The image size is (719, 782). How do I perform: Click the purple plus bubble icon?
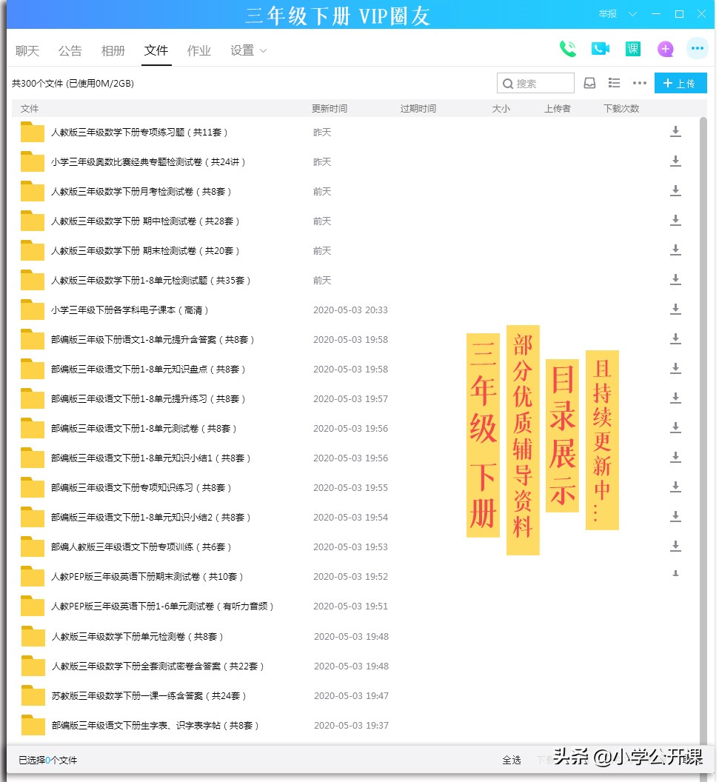click(665, 47)
